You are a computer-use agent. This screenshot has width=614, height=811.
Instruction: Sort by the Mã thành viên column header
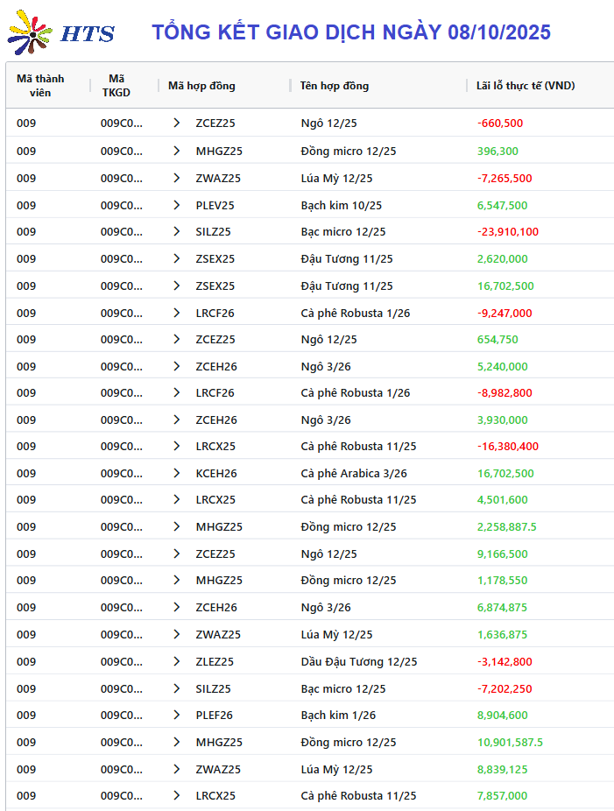pos(40,85)
